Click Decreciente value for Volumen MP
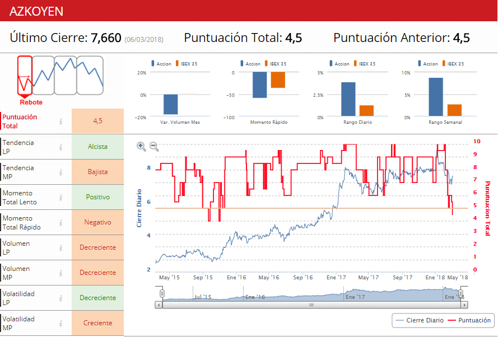The image size is (498, 337). tap(97, 273)
